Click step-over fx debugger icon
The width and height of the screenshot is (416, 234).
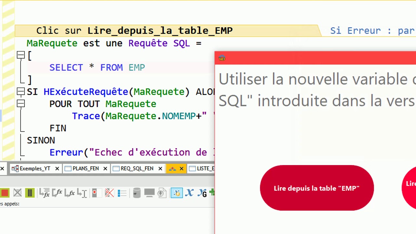(x=57, y=193)
